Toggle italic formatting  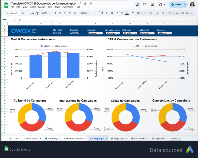pos(117,13)
